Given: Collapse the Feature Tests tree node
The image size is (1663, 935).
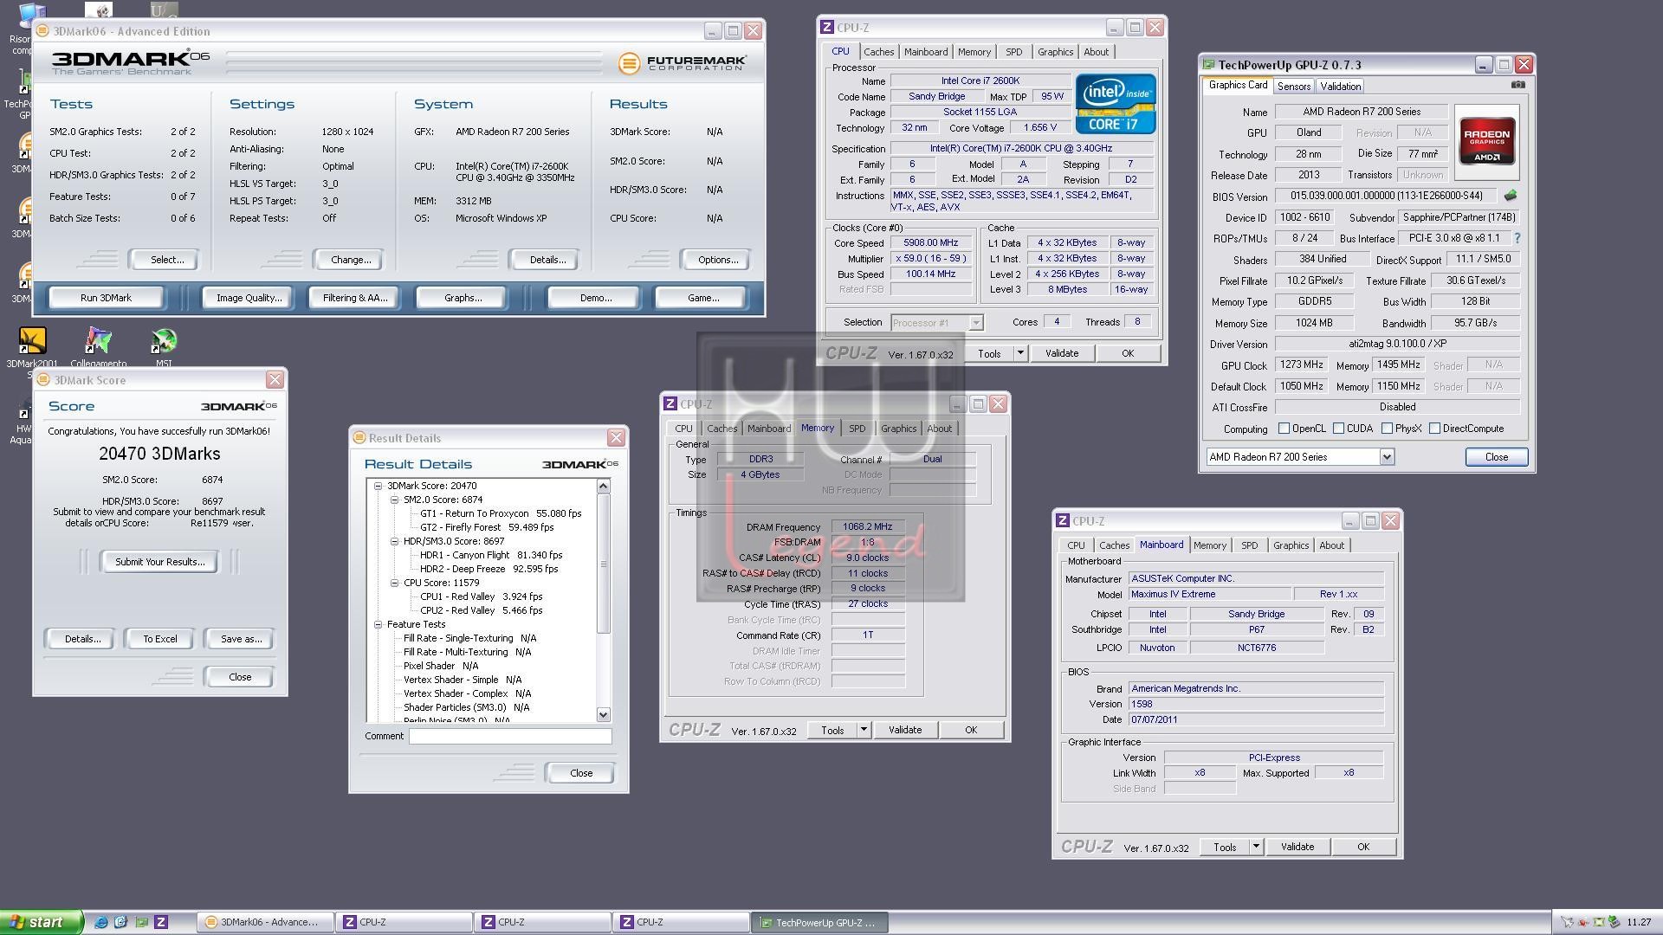Looking at the screenshot, I should pyautogui.click(x=379, y=624).
